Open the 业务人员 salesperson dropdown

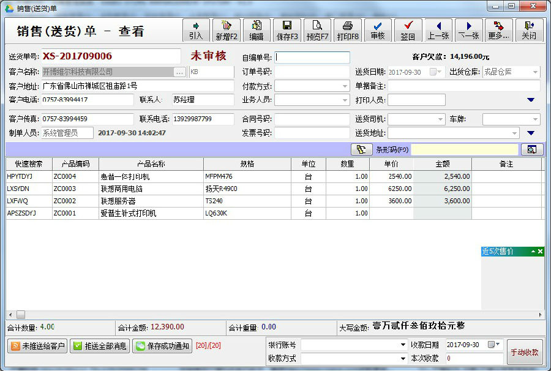click(345, 100)
